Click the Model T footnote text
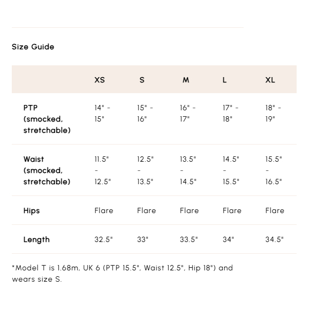Image resolution: width=310 pixels, height=310 pixels. click(x=123, y=274)
